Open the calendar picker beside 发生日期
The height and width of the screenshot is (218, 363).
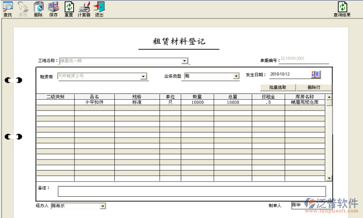click(315, 74)
